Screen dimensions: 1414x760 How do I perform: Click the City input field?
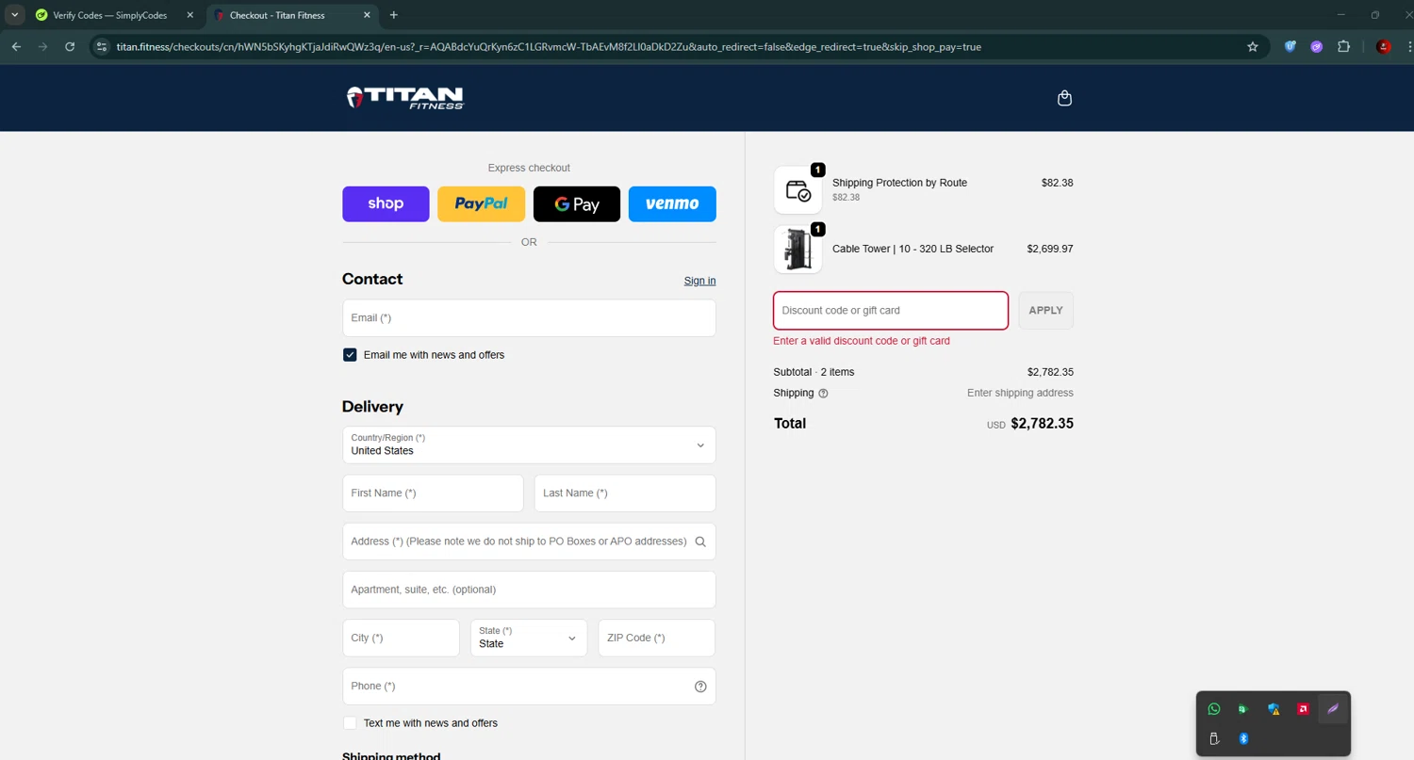[401, 638]
